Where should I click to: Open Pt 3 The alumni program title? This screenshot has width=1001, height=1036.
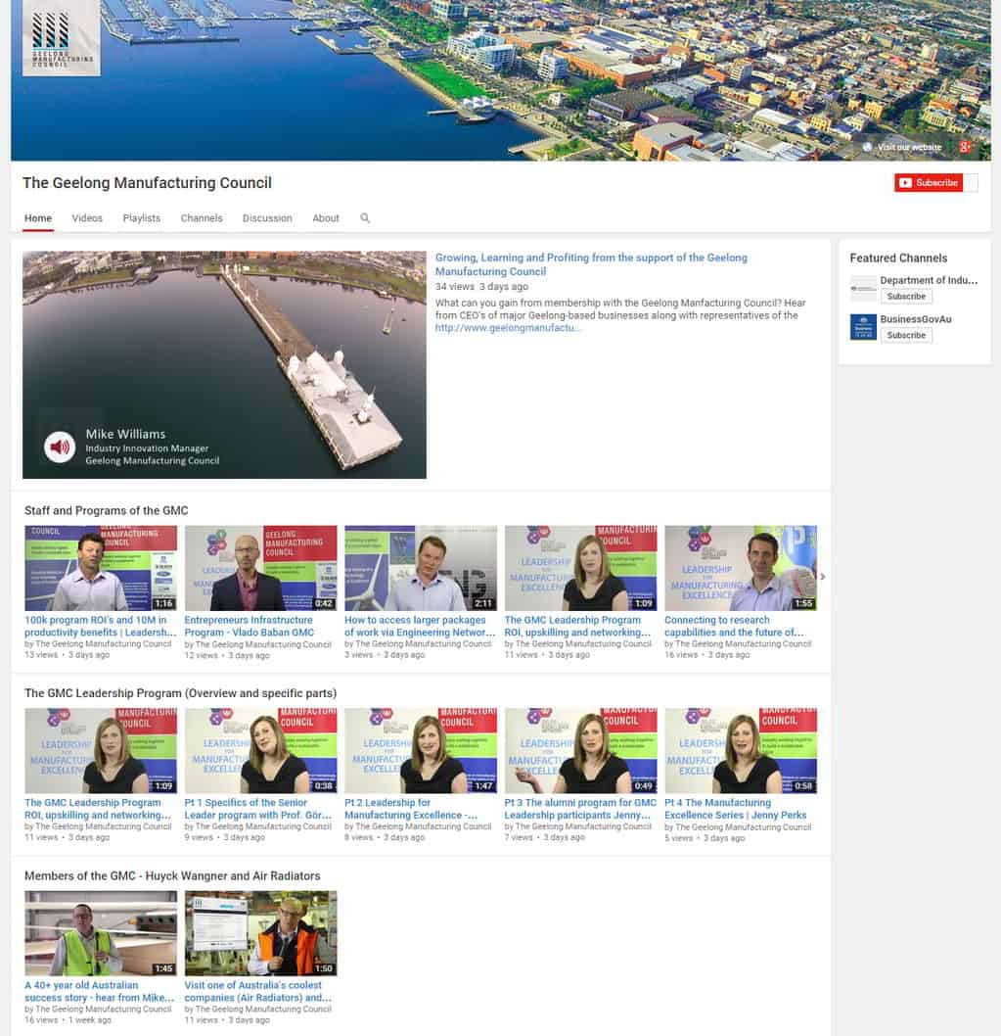click(580, 808)
